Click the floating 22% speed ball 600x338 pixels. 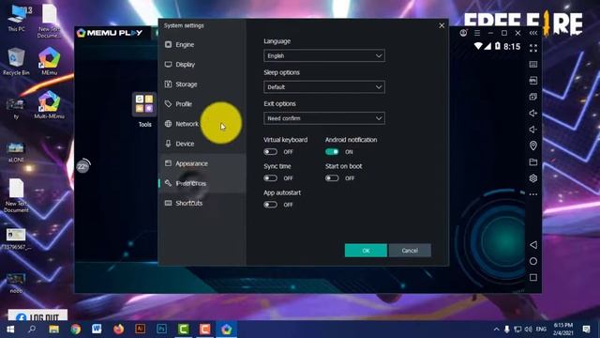[83, 166]
